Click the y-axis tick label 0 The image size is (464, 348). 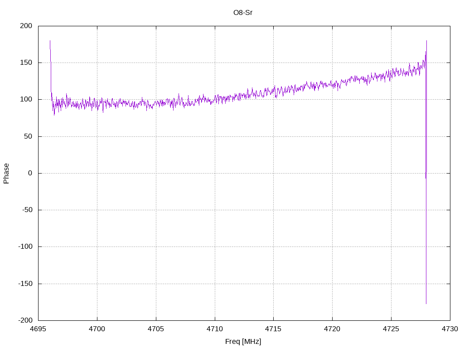[30, 174]
